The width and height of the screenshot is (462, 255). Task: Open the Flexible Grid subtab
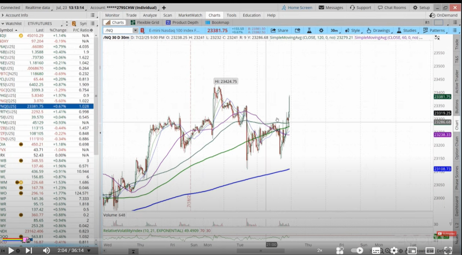(145, 22)
